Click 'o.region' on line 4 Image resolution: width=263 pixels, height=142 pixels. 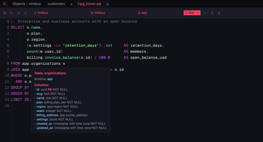(36, 39)
